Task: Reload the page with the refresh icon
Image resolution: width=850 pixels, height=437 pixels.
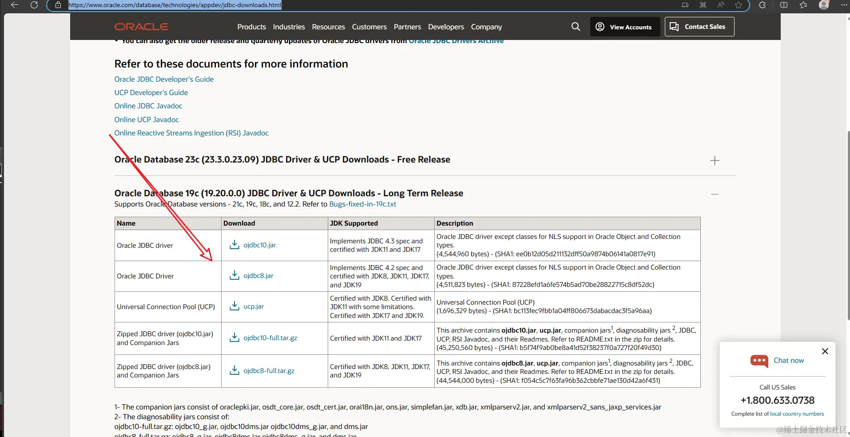Action: (x=34, y=5)
